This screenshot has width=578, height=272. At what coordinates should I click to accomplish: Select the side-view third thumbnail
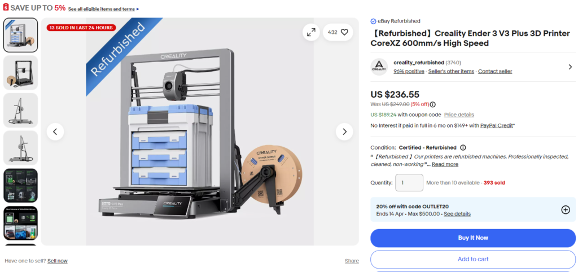pyautogui.click(x=21, y=110)
